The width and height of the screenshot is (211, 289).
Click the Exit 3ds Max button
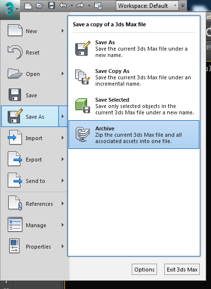point(182,270)
